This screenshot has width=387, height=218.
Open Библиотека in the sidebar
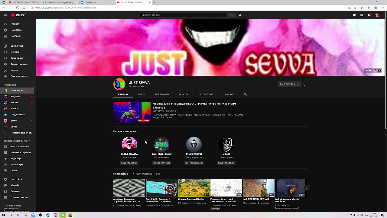click(x=17, y=46)
